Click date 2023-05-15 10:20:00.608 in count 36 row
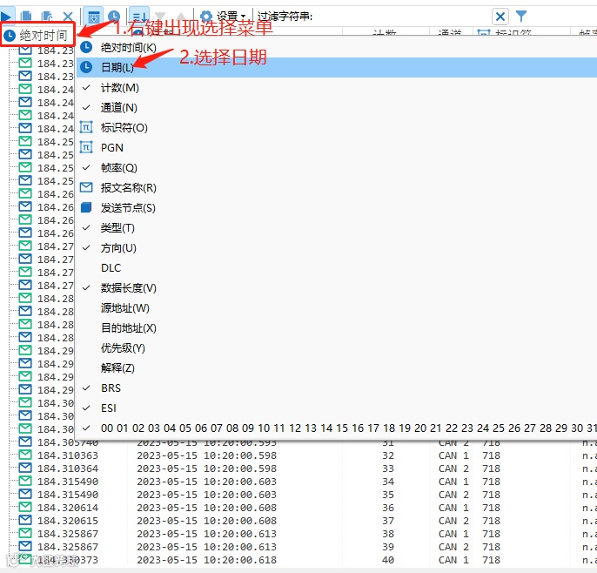 (207, 508)
